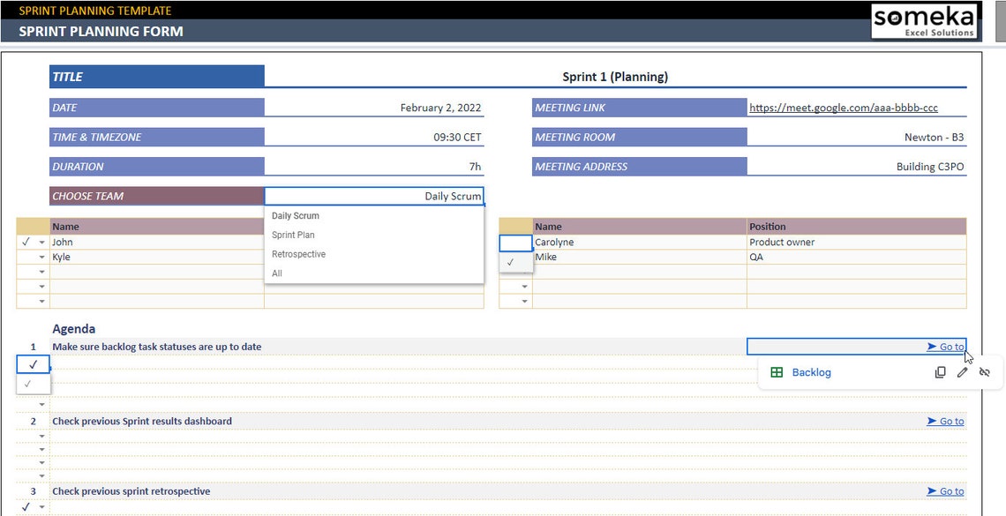Check the first agenda item as done

pos(32,364)
